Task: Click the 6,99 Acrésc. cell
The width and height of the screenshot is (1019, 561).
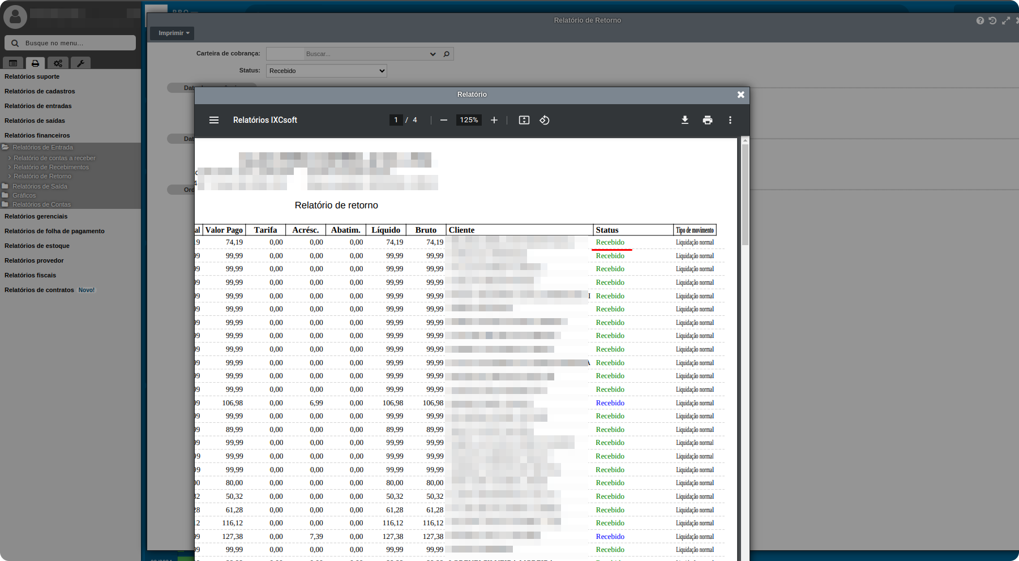Action: [x=316, y=403]
